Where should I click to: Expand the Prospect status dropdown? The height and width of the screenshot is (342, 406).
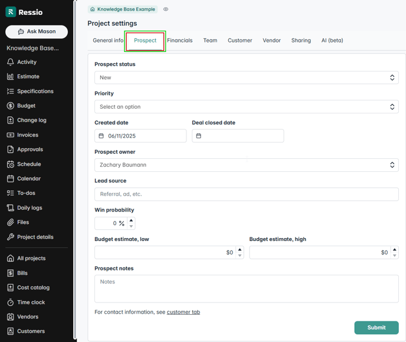(x=246, y=77)
